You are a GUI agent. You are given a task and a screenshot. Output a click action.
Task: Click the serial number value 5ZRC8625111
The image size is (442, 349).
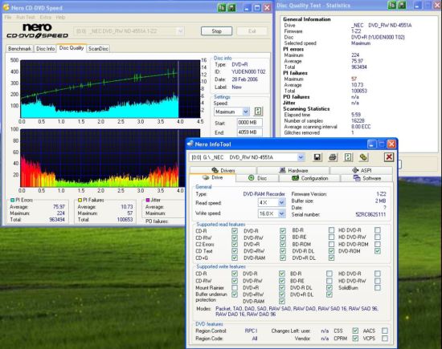pos(370,214)
